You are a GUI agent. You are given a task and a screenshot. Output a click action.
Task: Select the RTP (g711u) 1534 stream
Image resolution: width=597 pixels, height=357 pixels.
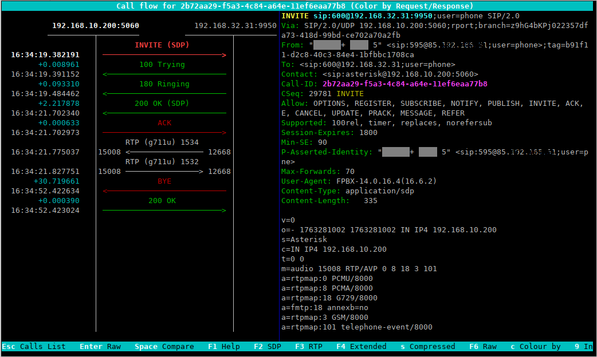pyautogui.click(x=162, y=142)
